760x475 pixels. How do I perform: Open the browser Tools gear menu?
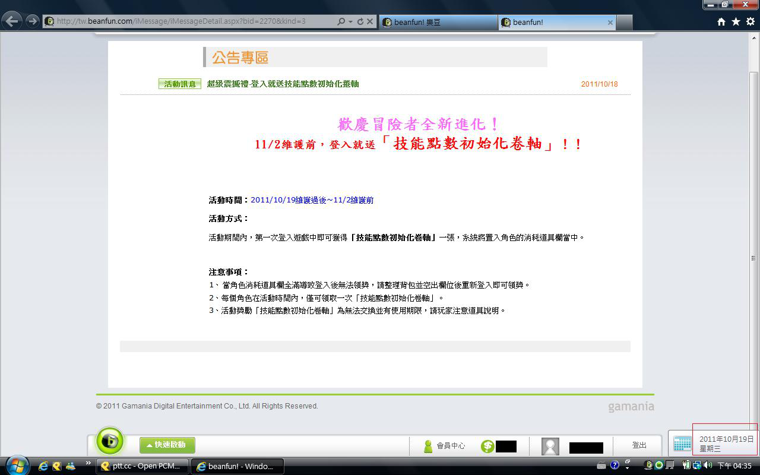tap(750, 21)
